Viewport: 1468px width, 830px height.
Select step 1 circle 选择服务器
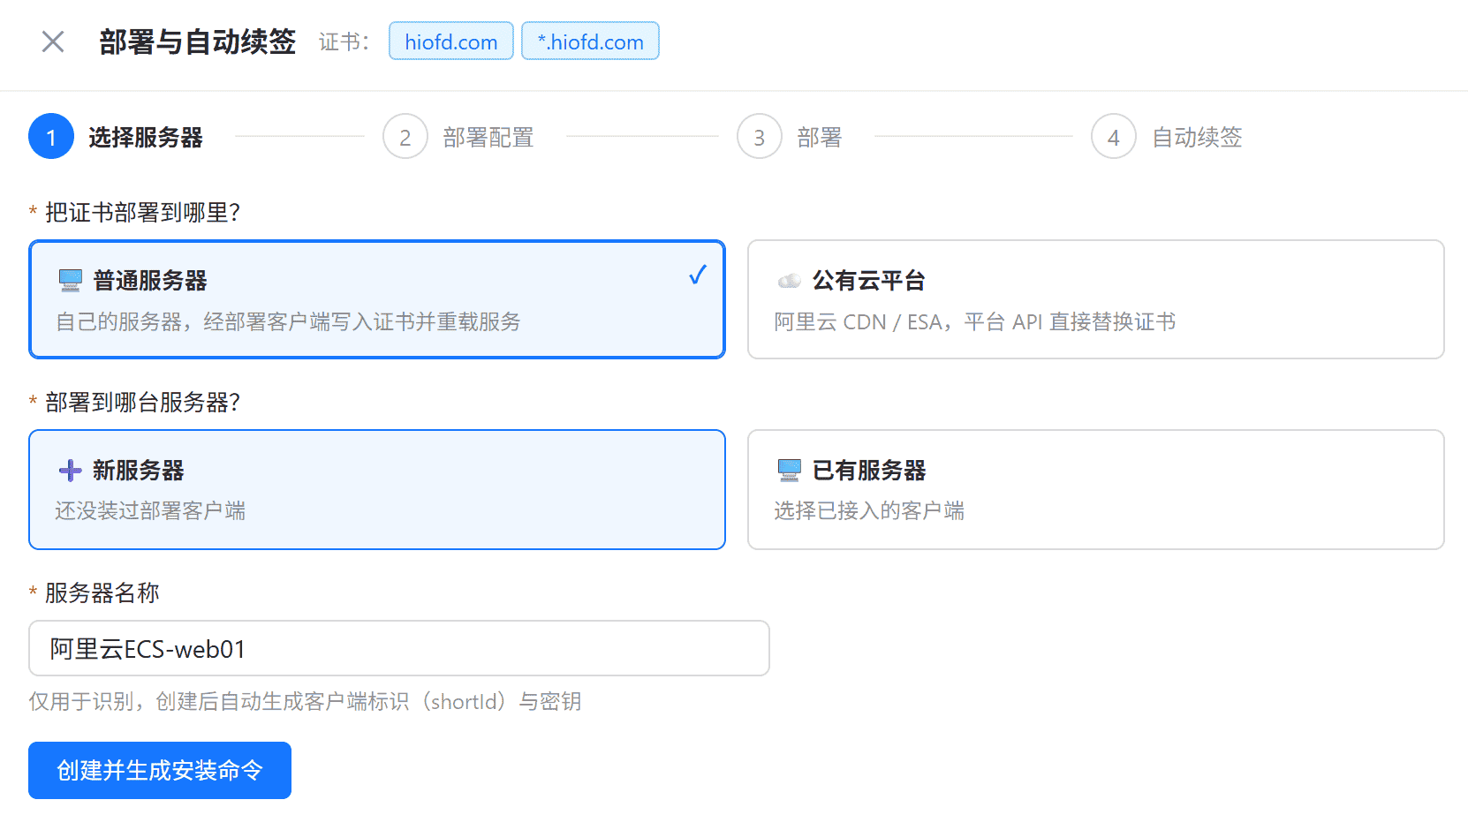(x=51, y=137)
